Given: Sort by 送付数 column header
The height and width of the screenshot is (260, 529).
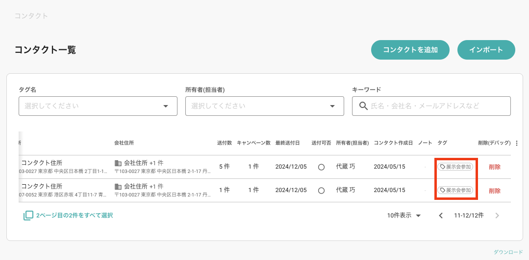Looking at the screenshot, I should point(225,143).
